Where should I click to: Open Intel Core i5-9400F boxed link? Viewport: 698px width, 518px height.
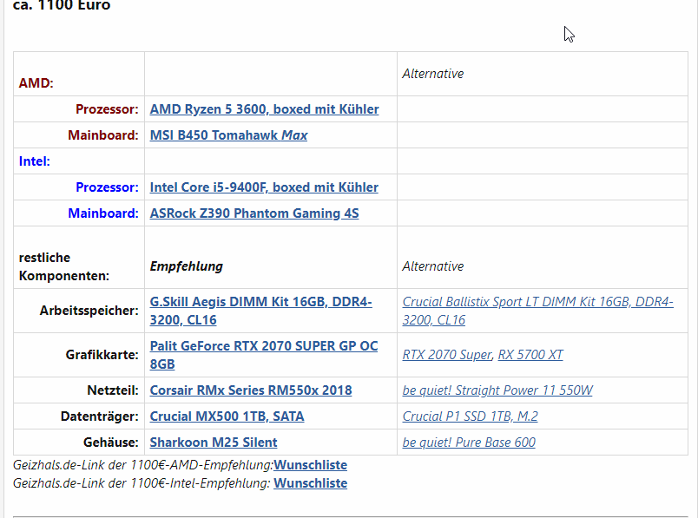[264, 187]
